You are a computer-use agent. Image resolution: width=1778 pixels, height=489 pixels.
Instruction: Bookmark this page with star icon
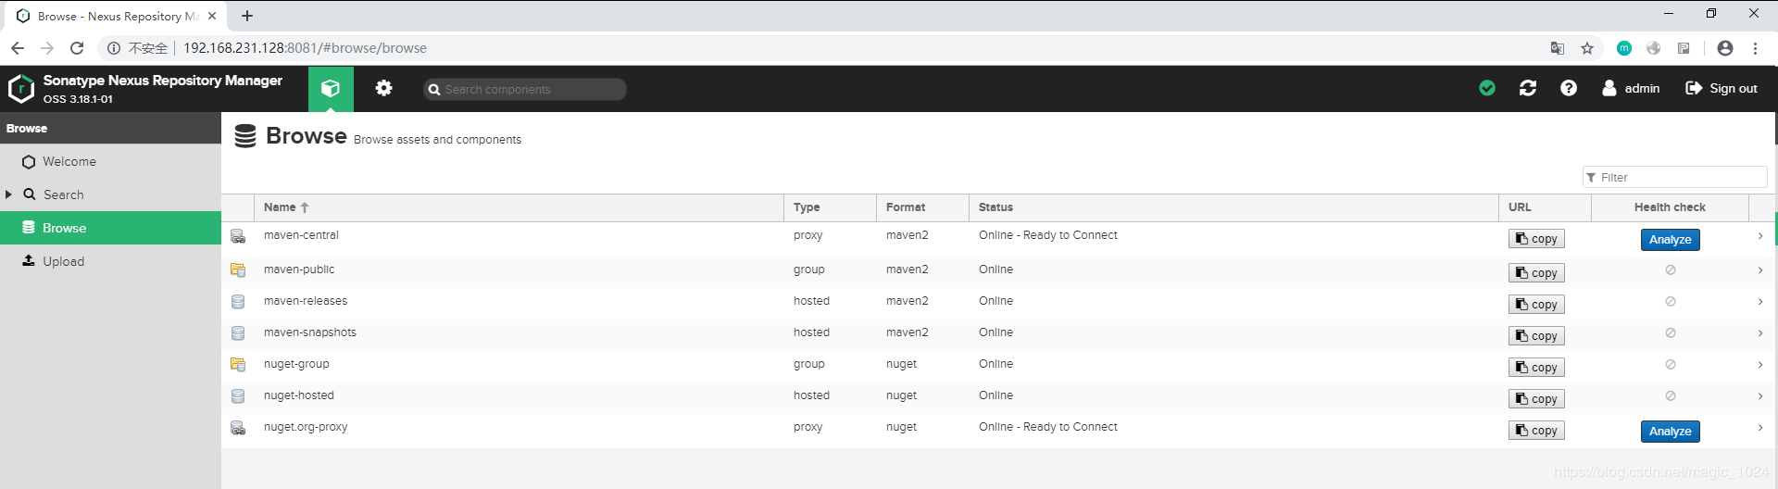1587,48
